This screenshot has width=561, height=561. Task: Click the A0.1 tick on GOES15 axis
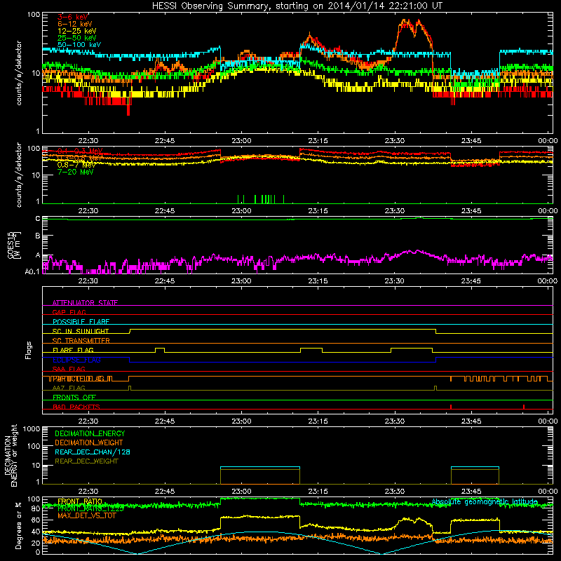coord(32,271)
